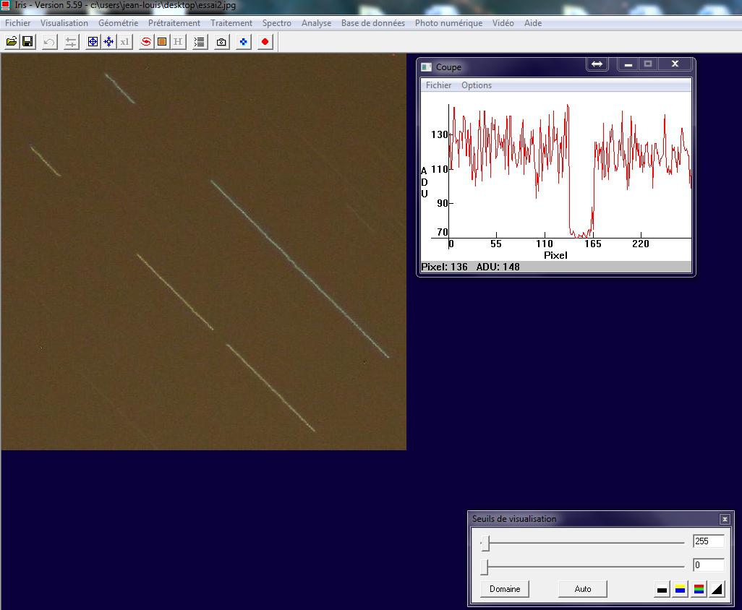Click the red swirl toolbar icon
This screenshot has height=610, width=742.
(x=146, y=42)
